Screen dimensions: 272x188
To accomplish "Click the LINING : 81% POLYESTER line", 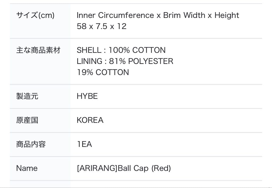I will pos(125,61).
